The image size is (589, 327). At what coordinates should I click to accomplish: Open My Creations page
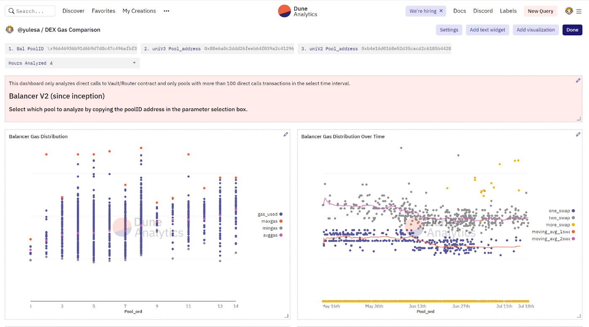139,11
